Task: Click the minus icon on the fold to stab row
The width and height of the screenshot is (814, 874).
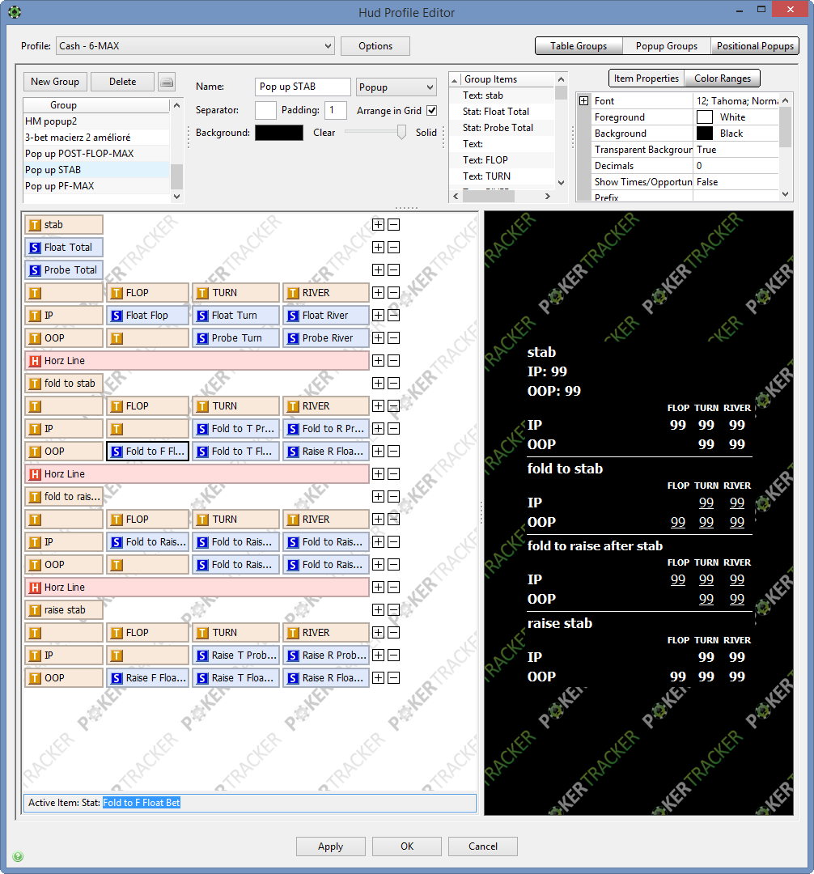Action: tap(393, 384)
